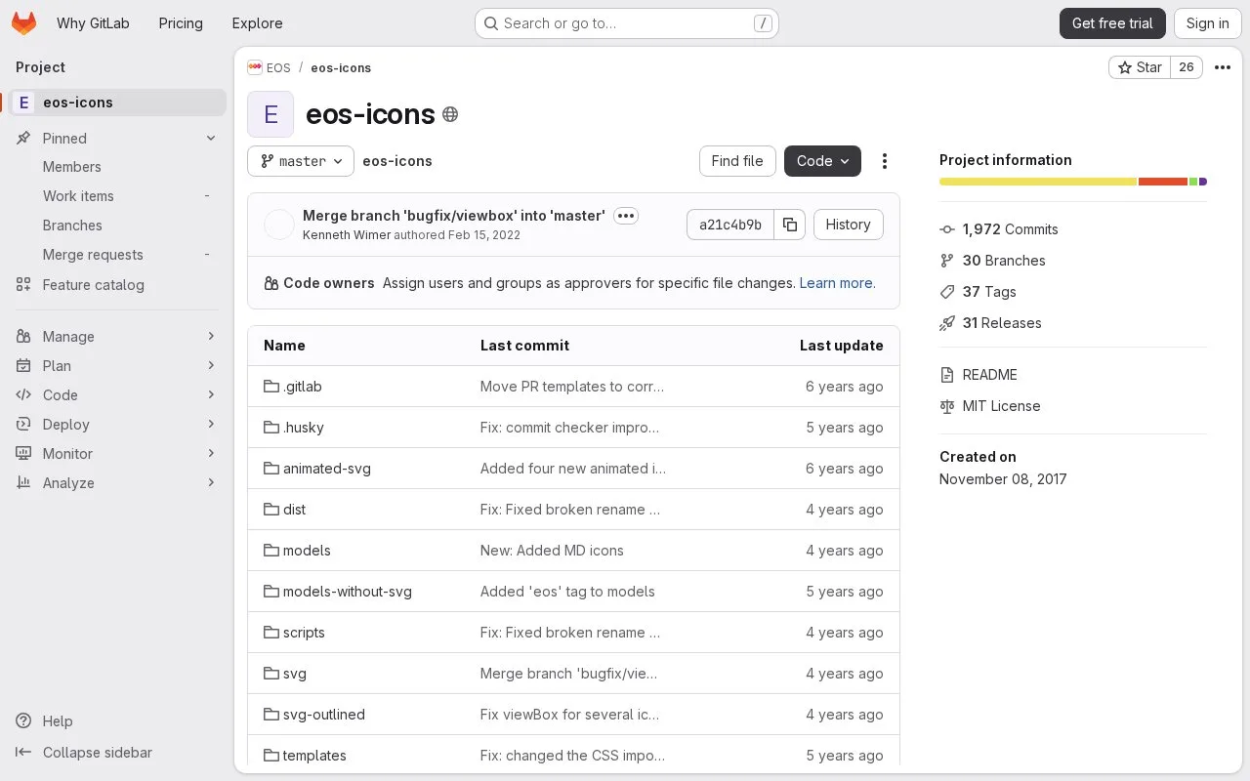
Task: Click the scales icon beside MIT License
Action: click(x=947, y=406)
